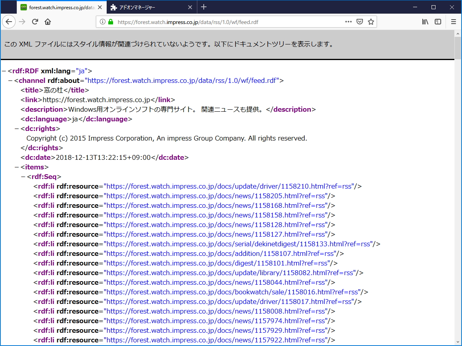
Task: Click the forward navigation arrow
Action: pyautogui.click(x=22, y=22)
